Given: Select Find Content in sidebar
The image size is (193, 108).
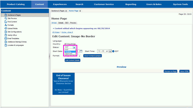Looking at the screenshot, I should point(12,22).
